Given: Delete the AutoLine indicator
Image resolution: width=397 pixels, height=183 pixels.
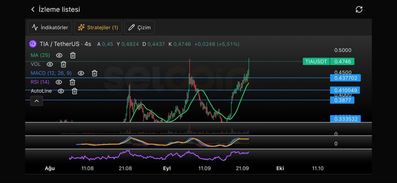Looking at the screenshot, I should (75, 91).
